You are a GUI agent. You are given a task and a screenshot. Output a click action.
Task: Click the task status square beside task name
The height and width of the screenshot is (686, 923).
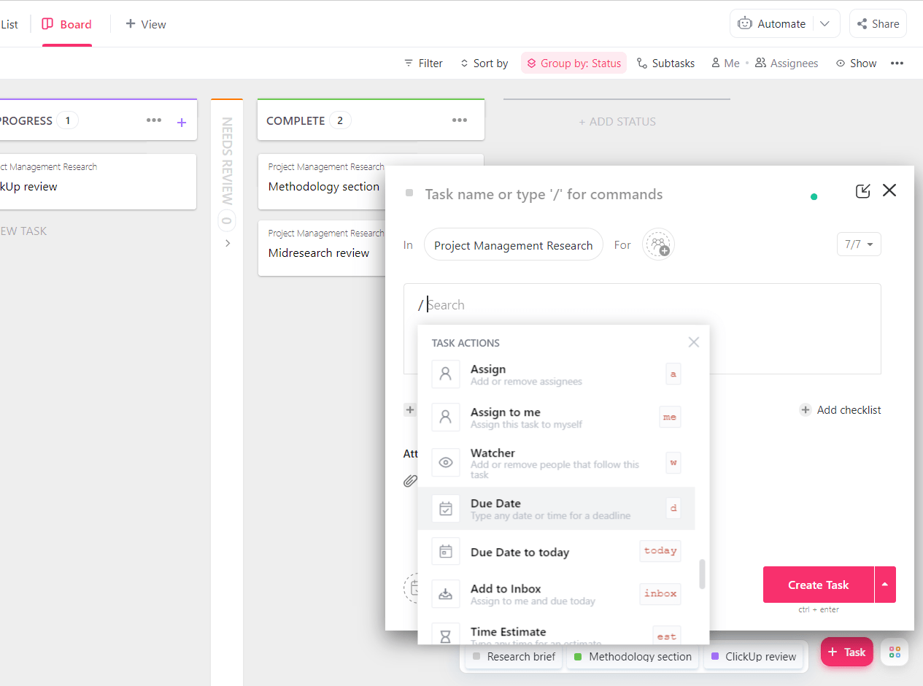tap(409, 193)
